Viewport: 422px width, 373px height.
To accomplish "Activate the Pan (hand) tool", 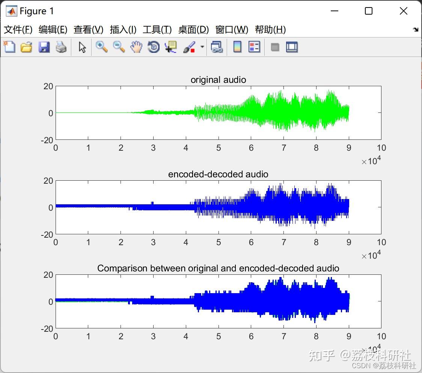I will [136, 47].
